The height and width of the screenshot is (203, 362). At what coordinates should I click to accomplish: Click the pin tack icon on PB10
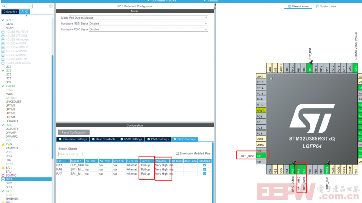tap(328, 163)
